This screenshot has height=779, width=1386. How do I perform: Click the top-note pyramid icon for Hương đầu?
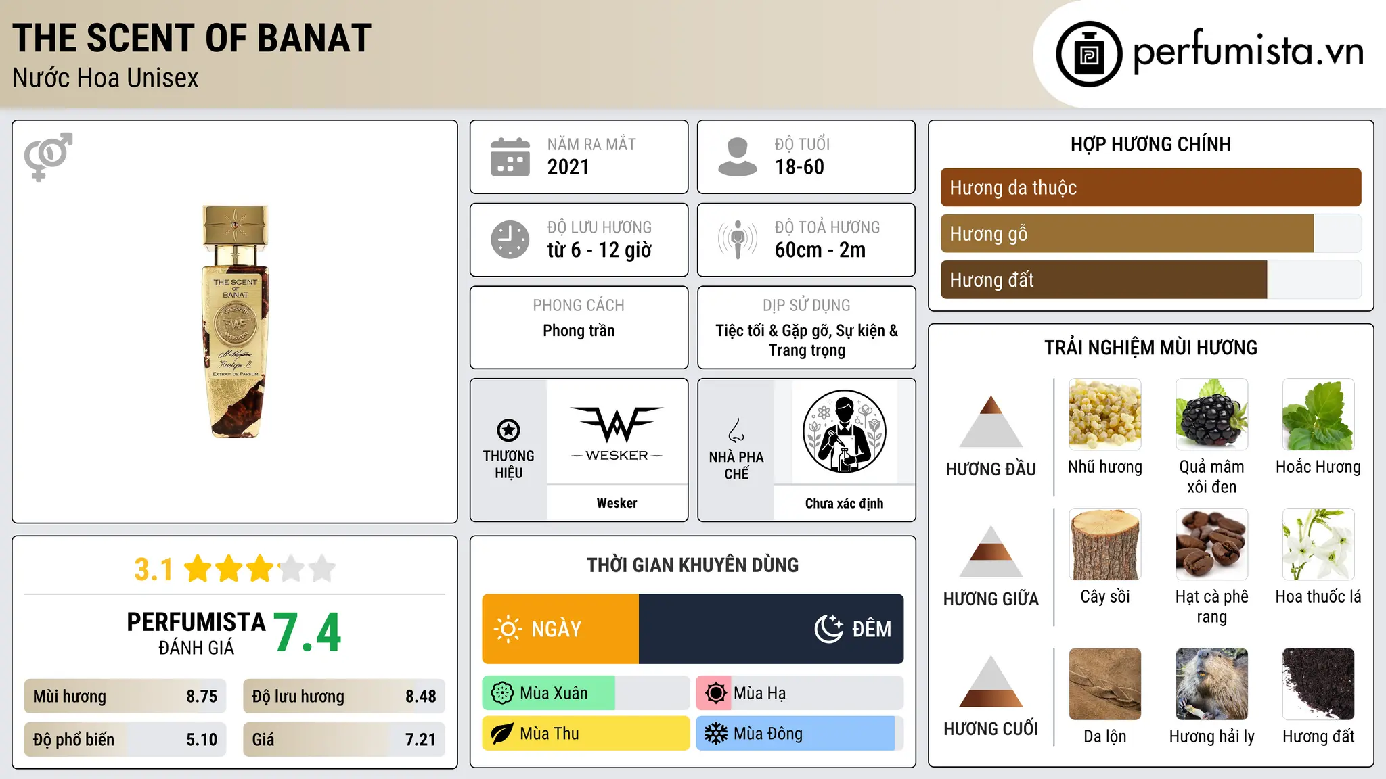tap(991, 421)
